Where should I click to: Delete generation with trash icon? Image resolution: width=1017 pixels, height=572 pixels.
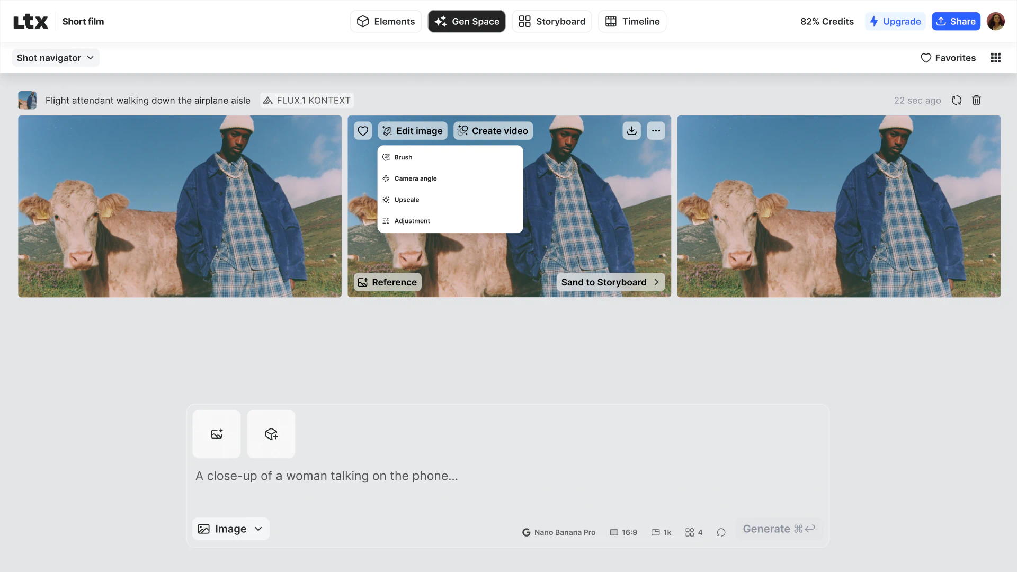tap(976, 100)
